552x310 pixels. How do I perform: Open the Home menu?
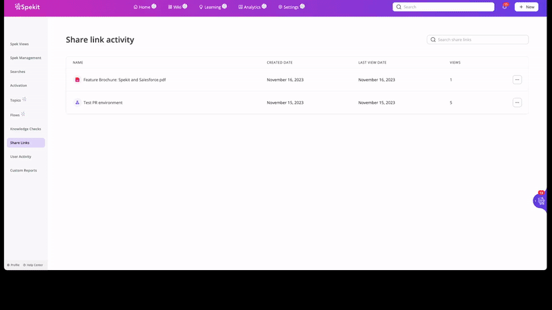(142, 7)
